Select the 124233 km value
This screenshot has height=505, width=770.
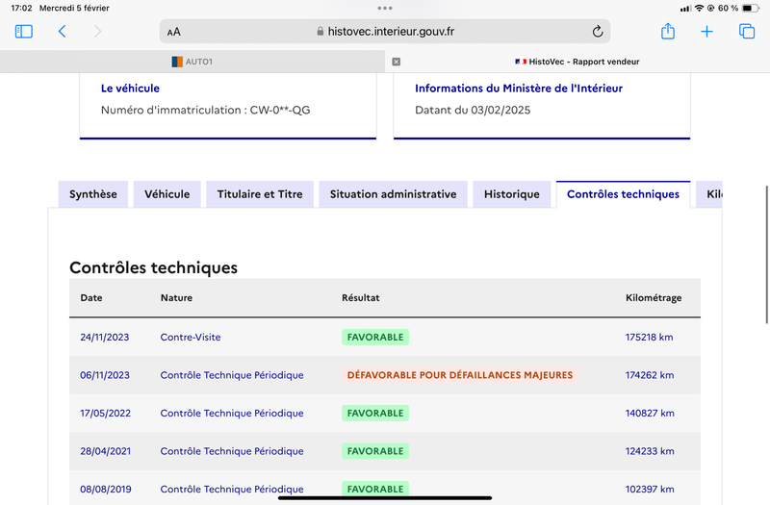pos(650,451)
